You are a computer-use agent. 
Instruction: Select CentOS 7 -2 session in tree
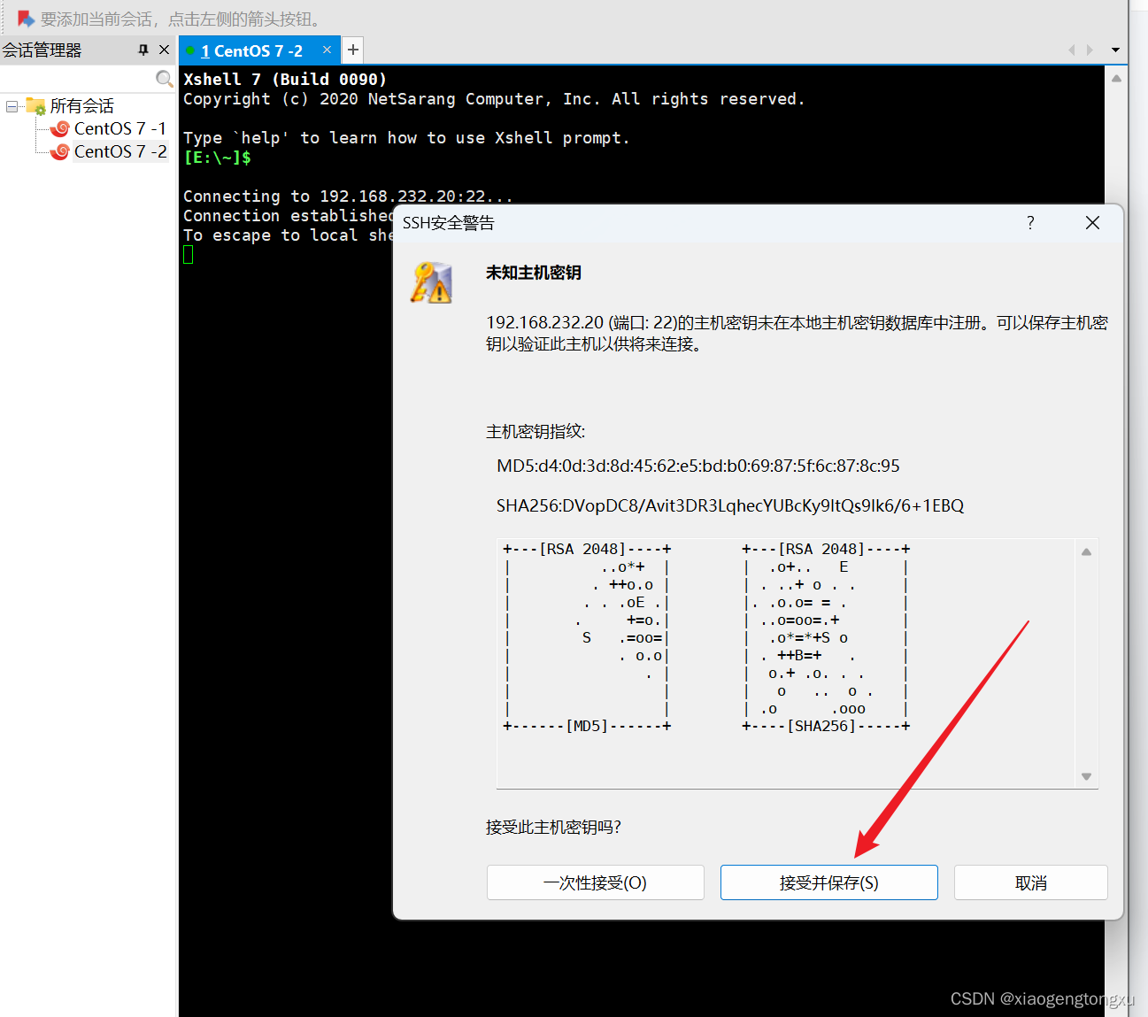120,151
